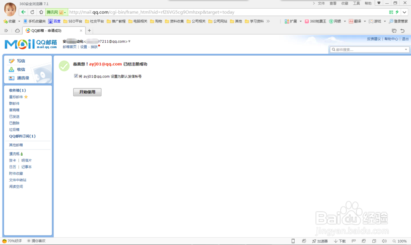Open the 草稿箱 drafts folder
The width and height of the screenshot is (411, 245).
(x=14, y=110)
